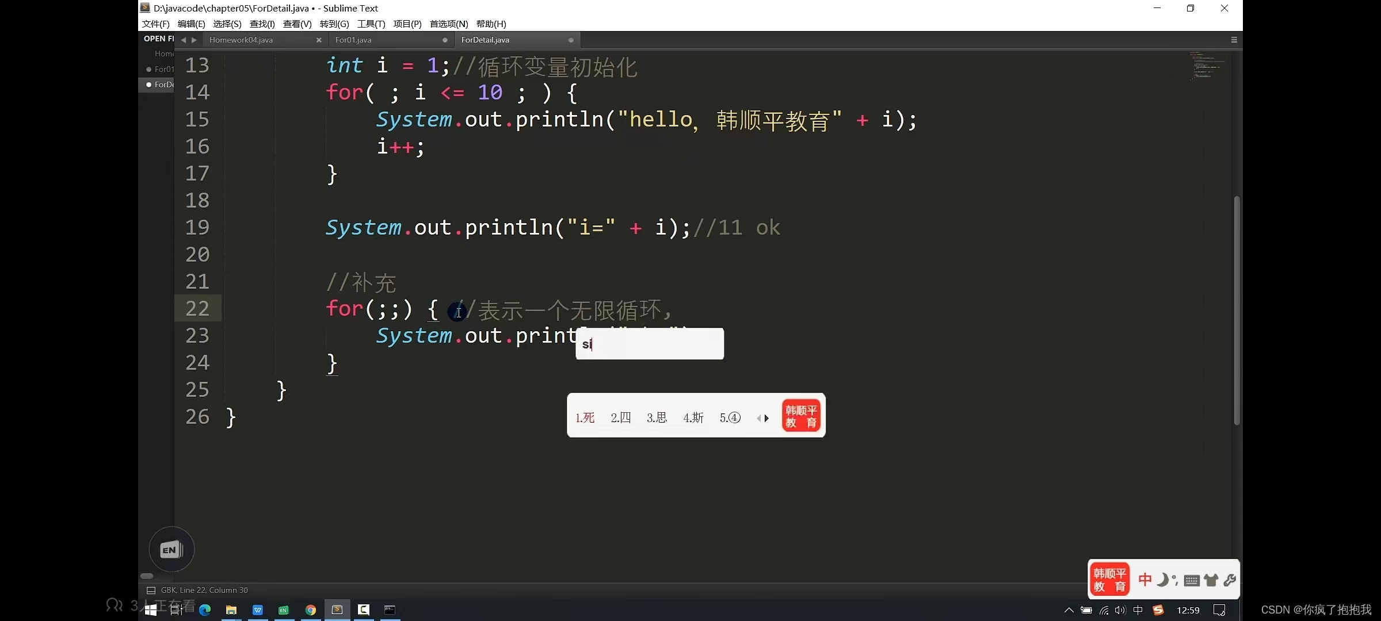
Task: Click the round EN input floating button
Action: 171,549
